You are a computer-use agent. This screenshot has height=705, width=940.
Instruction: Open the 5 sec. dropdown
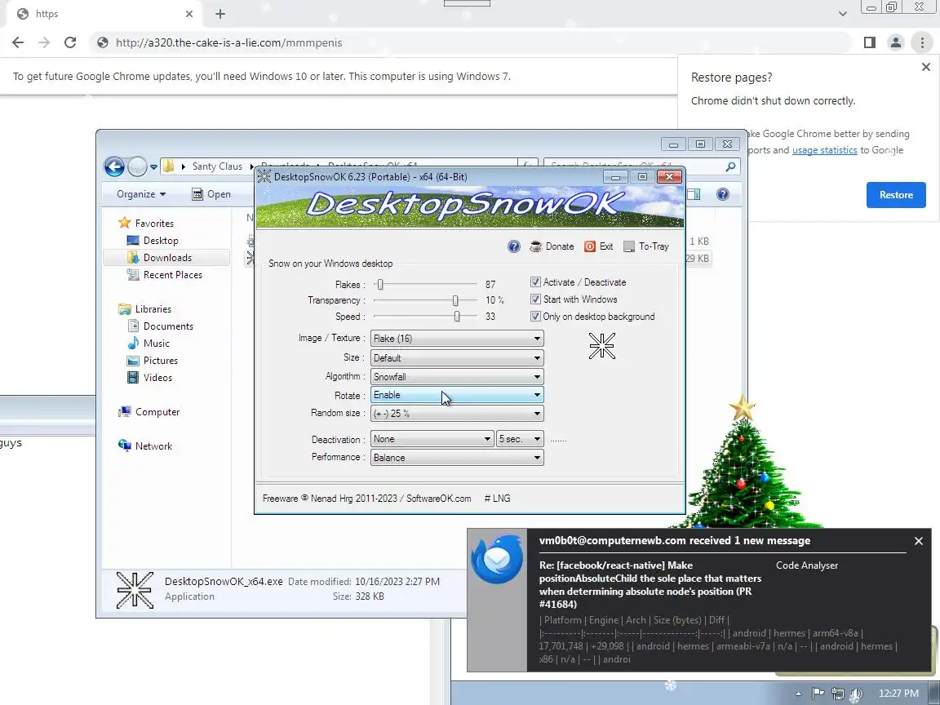tap(520, 439)
